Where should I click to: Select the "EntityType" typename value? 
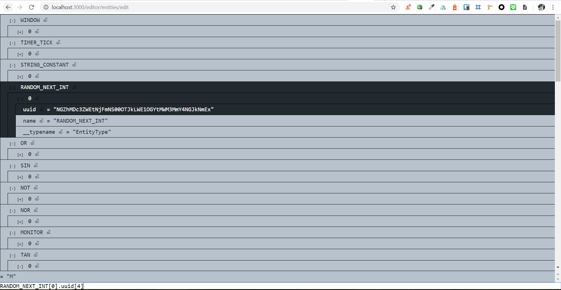point(92,132)
